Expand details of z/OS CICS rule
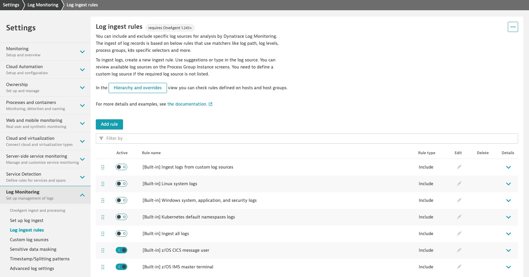The height and width of the screenshot is (277, 529). (x=508, y=250)
